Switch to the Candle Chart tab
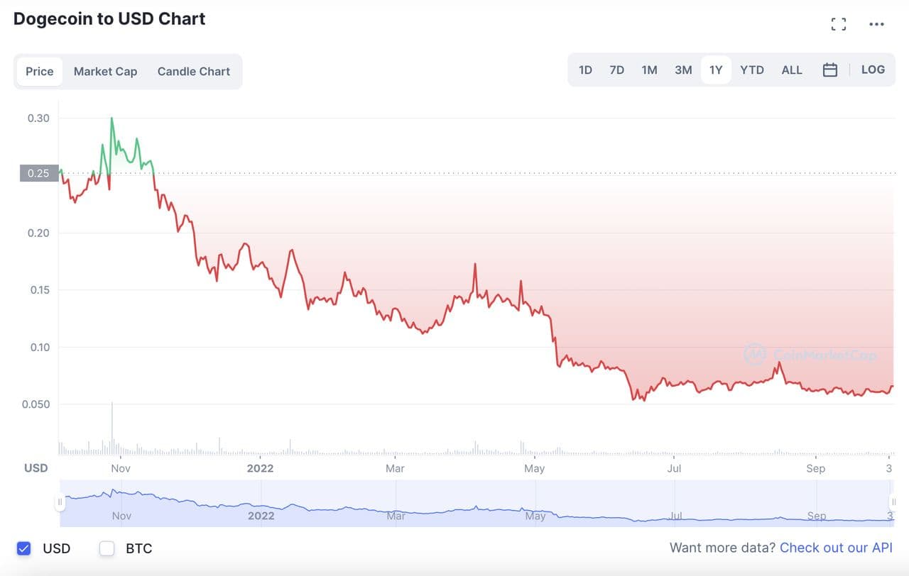Screen dimensions: 909x576 194,72
